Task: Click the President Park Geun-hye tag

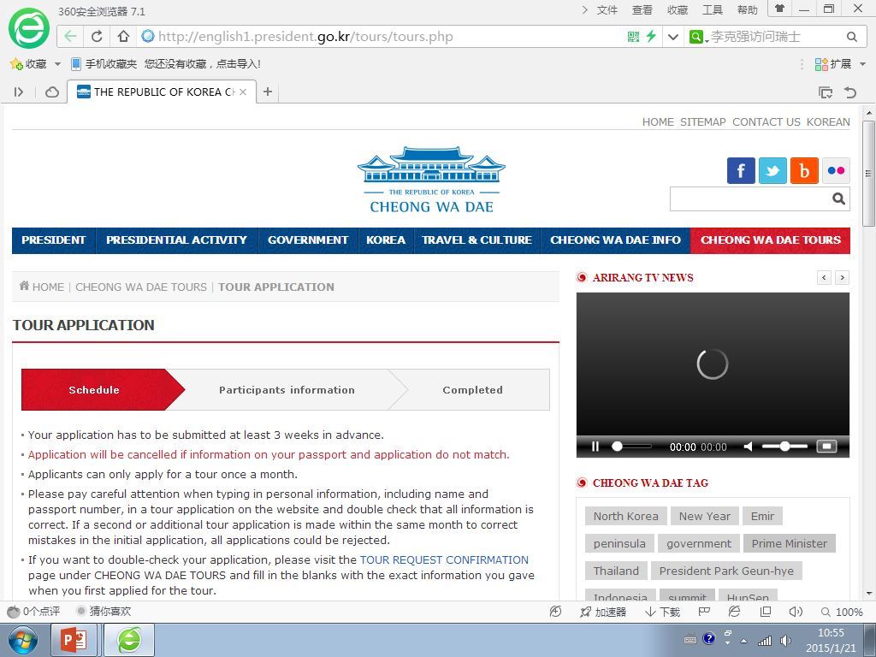Action: click(726, 571)
